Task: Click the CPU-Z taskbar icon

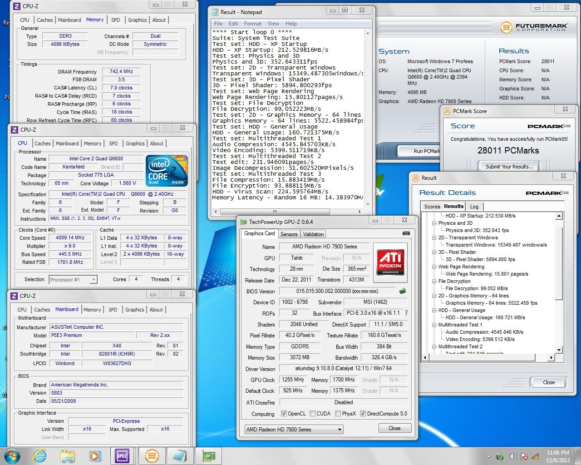Action: (122, 455)
